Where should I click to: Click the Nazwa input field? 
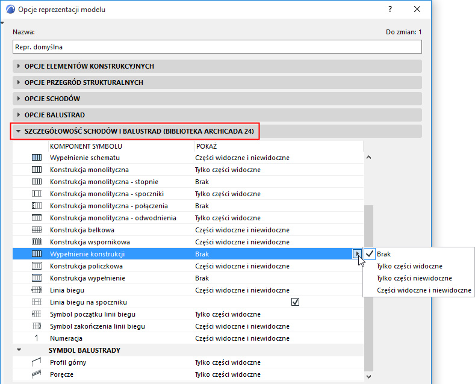click(x=217, y=46)
